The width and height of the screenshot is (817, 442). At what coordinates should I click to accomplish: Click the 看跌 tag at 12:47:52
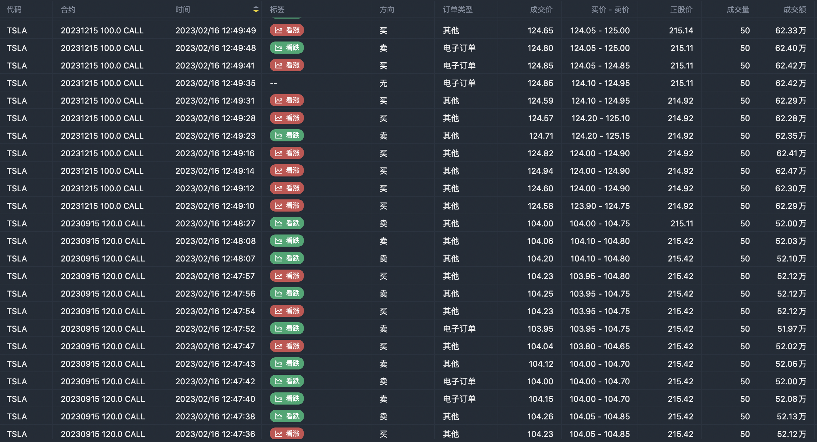pyautogui.click(x=287, y=329)
